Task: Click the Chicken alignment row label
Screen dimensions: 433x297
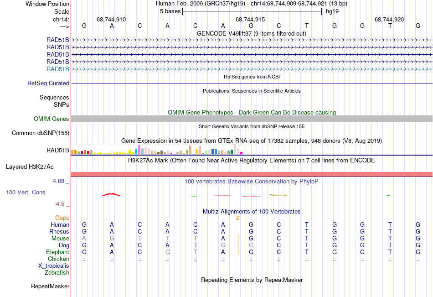Action: point(58,259)
